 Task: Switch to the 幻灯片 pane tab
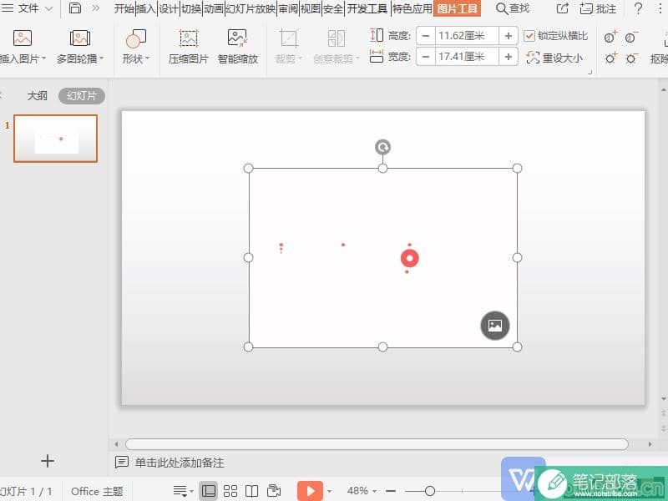coord(81,96)
